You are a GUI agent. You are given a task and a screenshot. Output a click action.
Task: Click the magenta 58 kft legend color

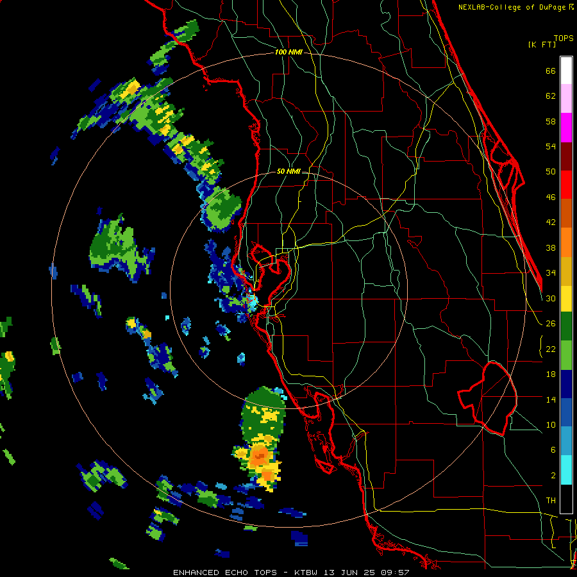click(566, 128)
